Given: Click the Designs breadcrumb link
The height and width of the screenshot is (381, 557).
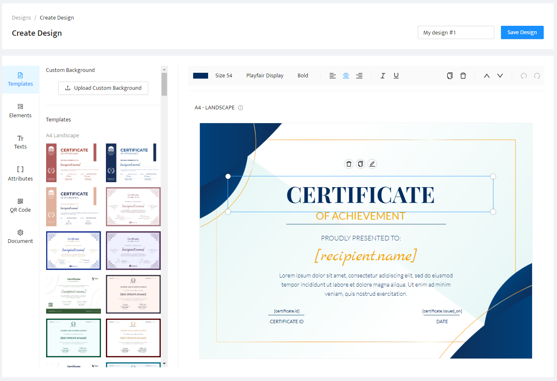Looking at the screenshot, I should click(22, 17).
